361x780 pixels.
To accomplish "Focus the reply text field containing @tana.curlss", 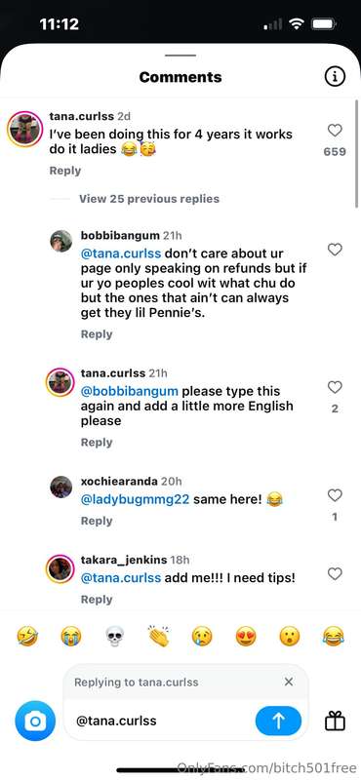I will 164,721.
